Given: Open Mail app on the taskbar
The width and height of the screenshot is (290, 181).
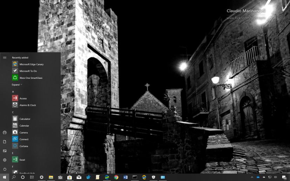Looking at the screenshot, I should 79,177.
